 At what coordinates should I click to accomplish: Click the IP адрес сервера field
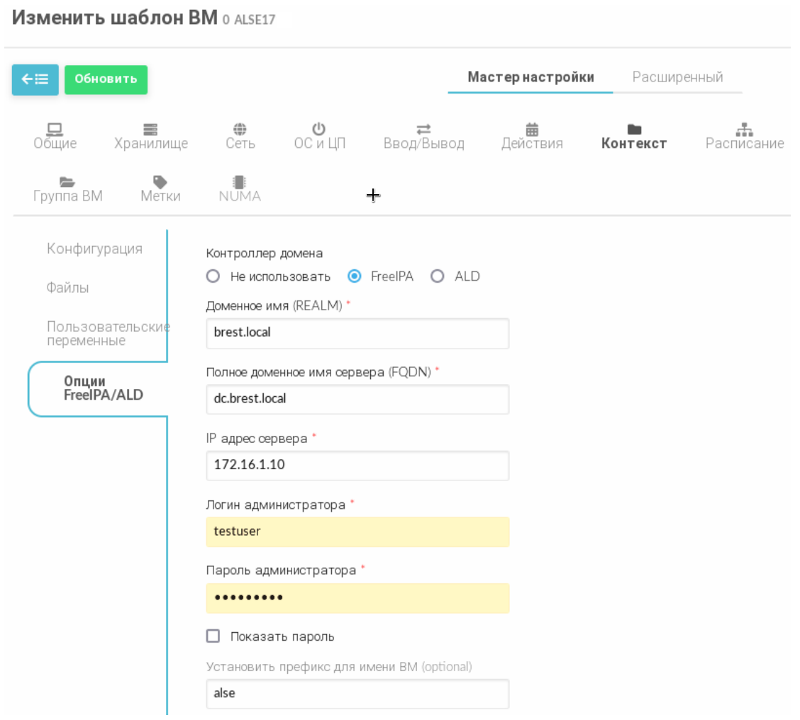click(x=357, y=466)
